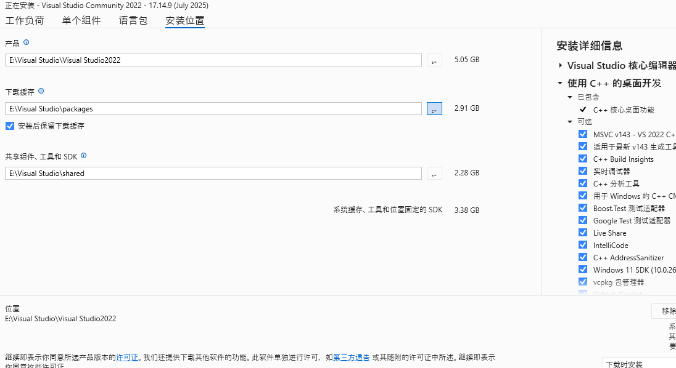Click the 5.05 GB product size value
Screen dimensions: 676x368
coord(467,60)
